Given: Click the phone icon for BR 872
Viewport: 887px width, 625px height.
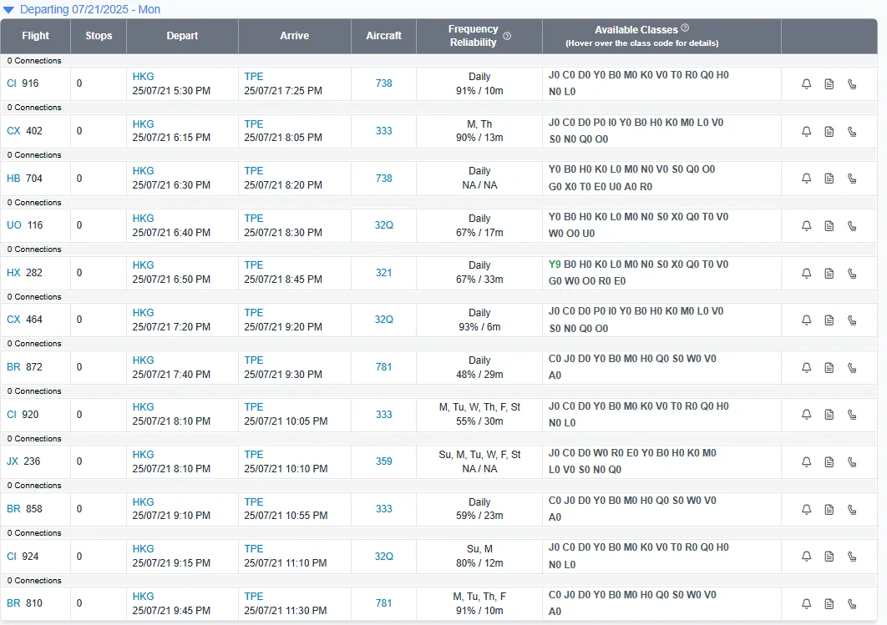Looking at the screenshot, I should (852, 368).
